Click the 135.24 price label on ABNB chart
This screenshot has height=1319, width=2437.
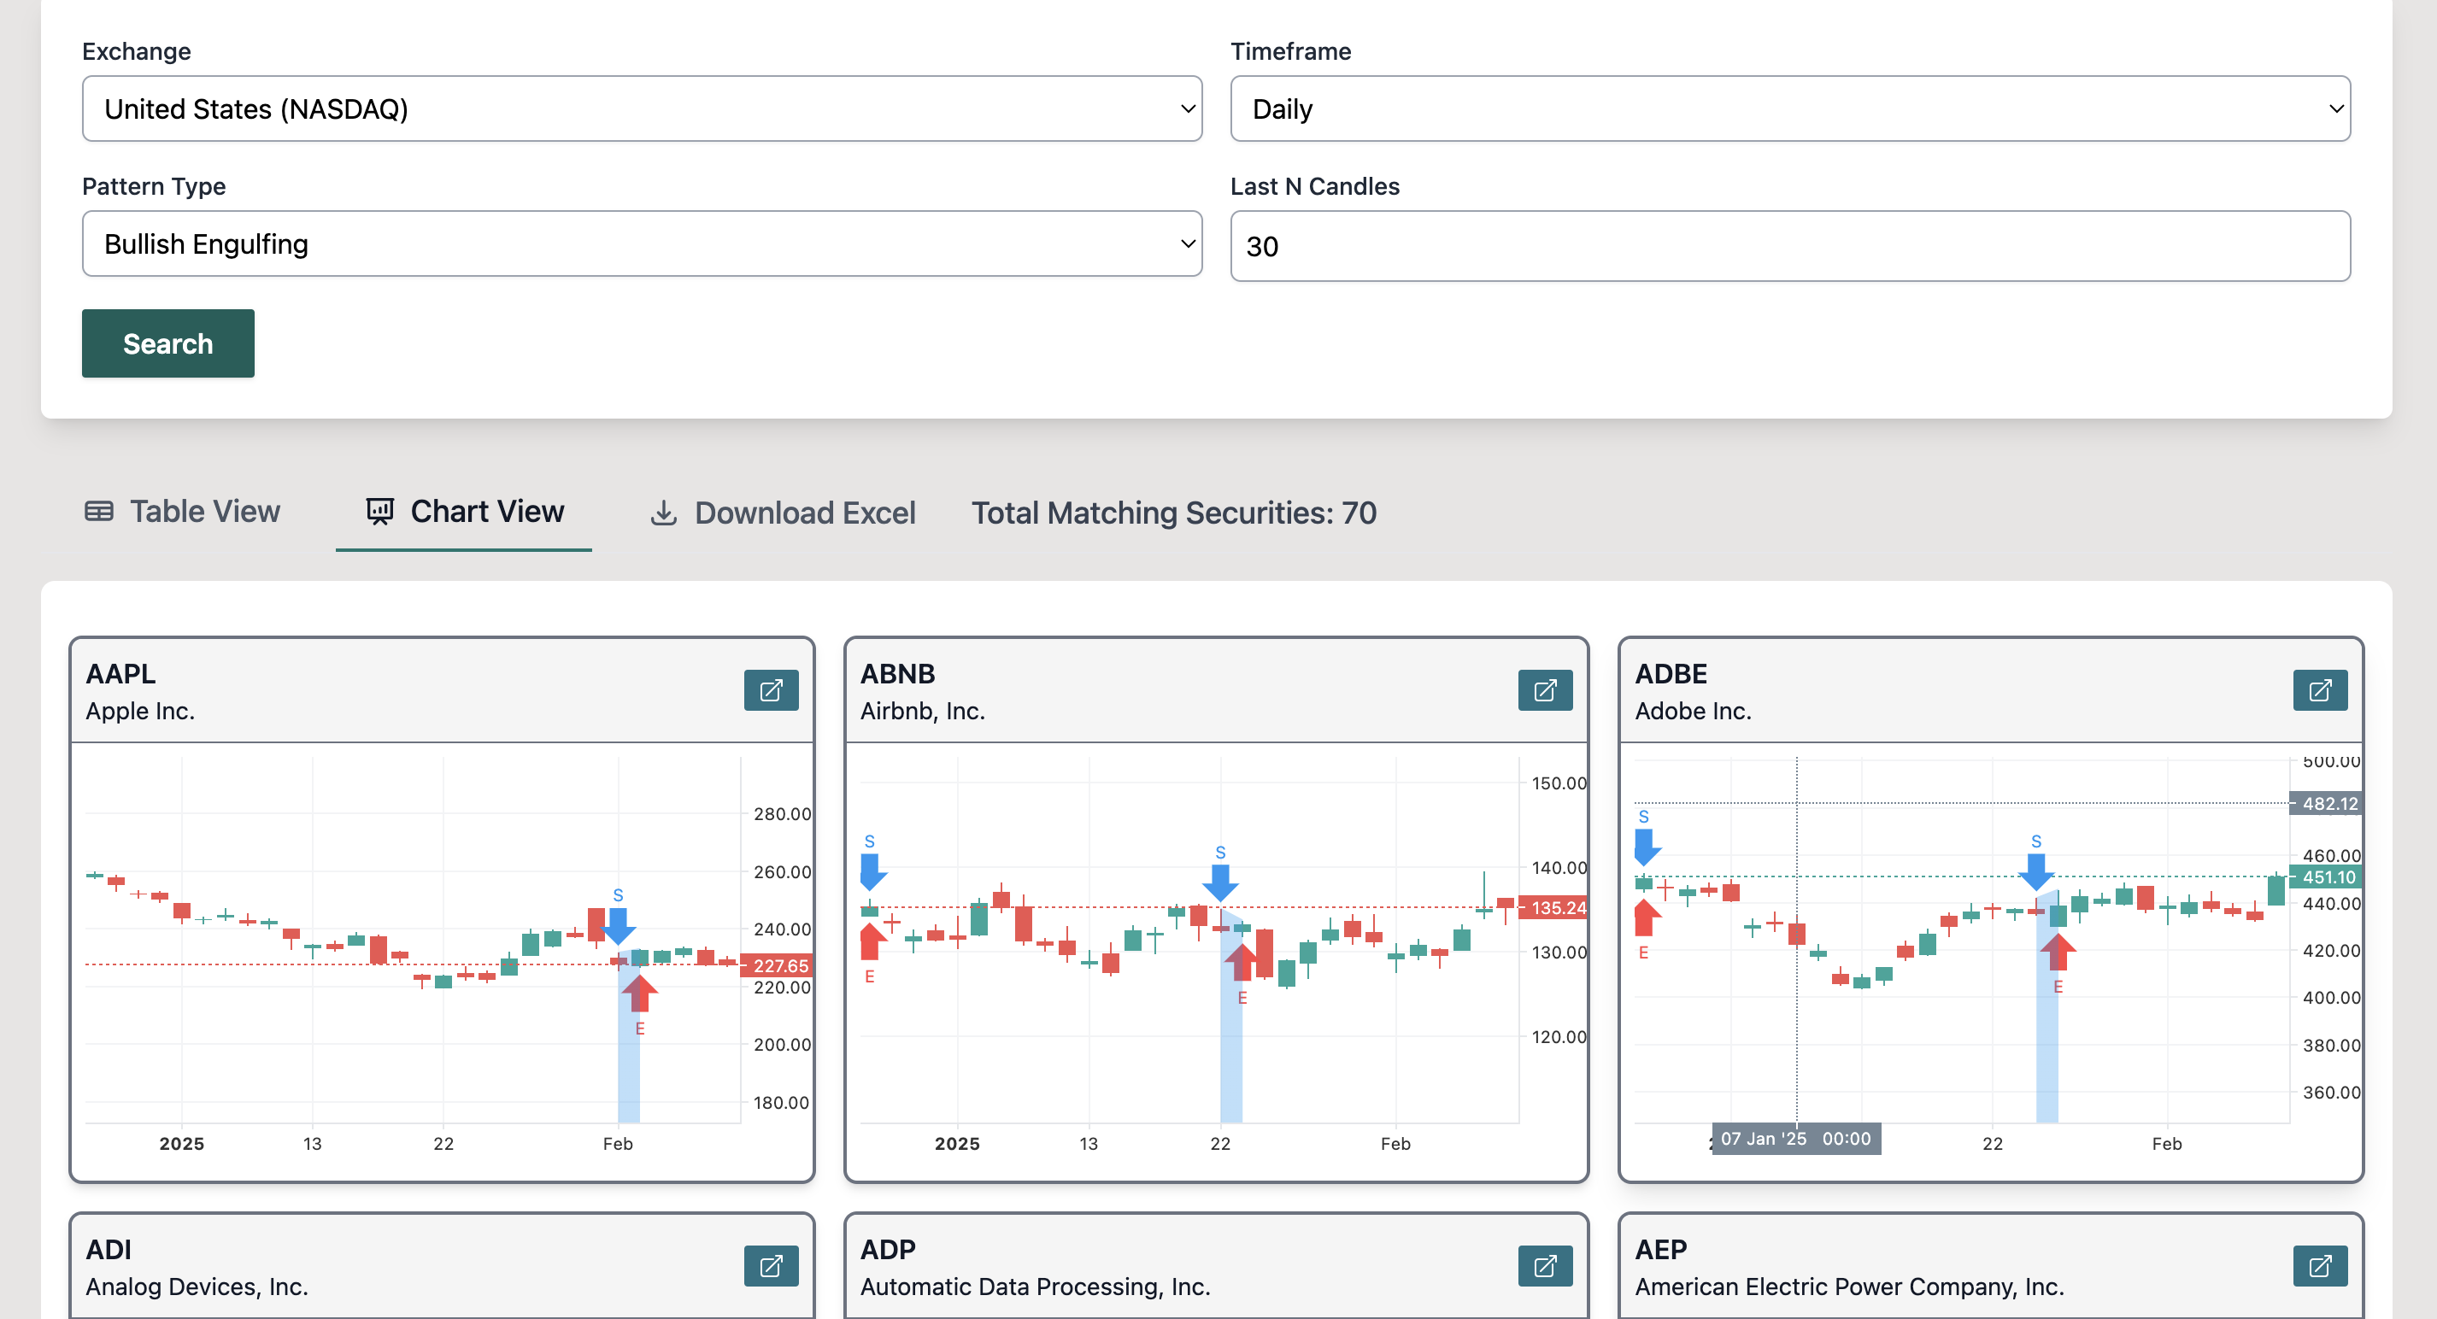(x=1553, y=908)
